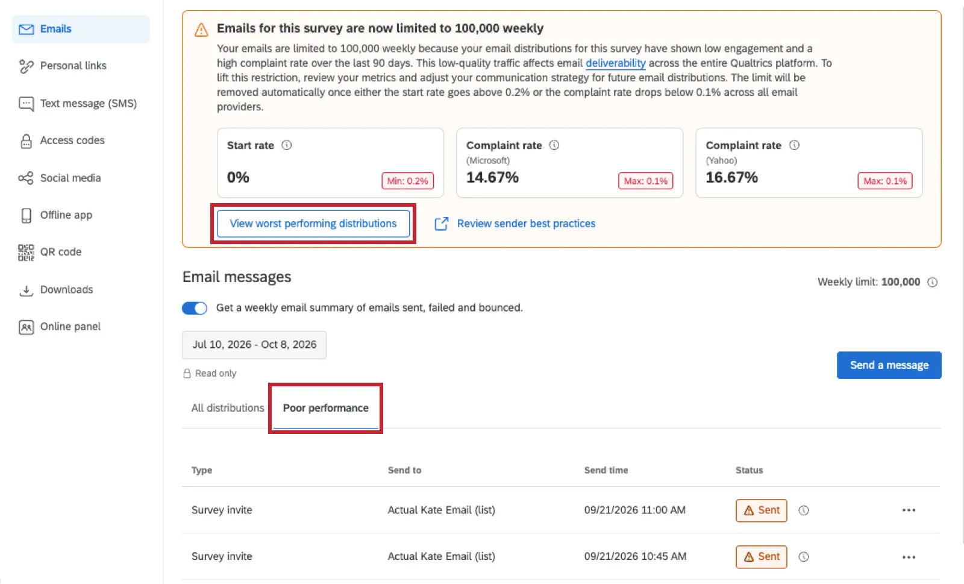Screen dimensions: 964x584
Task: Click the Send a message button
Action: coord(889,365)
